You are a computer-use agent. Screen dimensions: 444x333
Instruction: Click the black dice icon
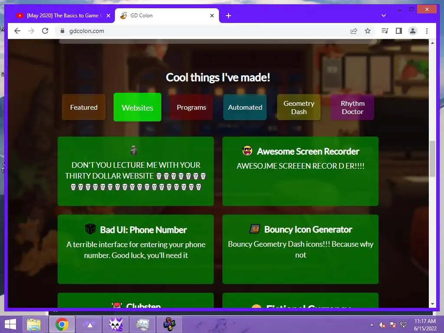[90, 229]
